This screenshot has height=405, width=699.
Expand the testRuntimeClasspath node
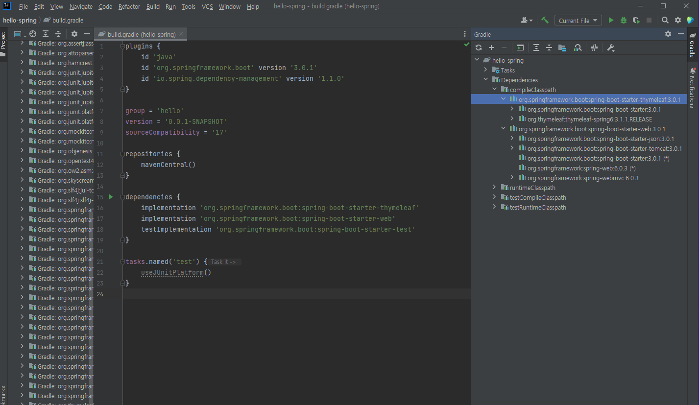[495, 207]
